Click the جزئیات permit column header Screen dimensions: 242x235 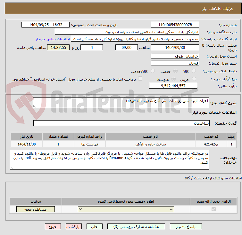(36, 201)
